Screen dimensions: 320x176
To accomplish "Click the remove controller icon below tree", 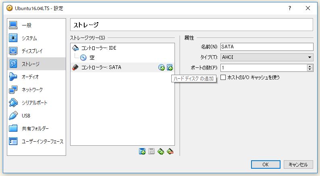I will (152, 151).
